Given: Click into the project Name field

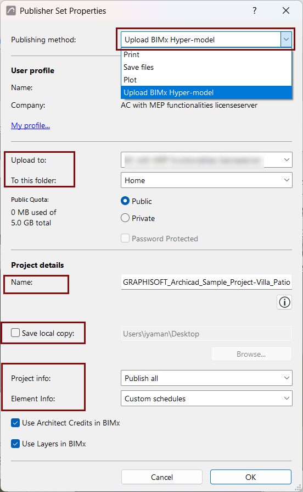Looking at the screenshot, I should pyautogui.click(x=206, y=282).
